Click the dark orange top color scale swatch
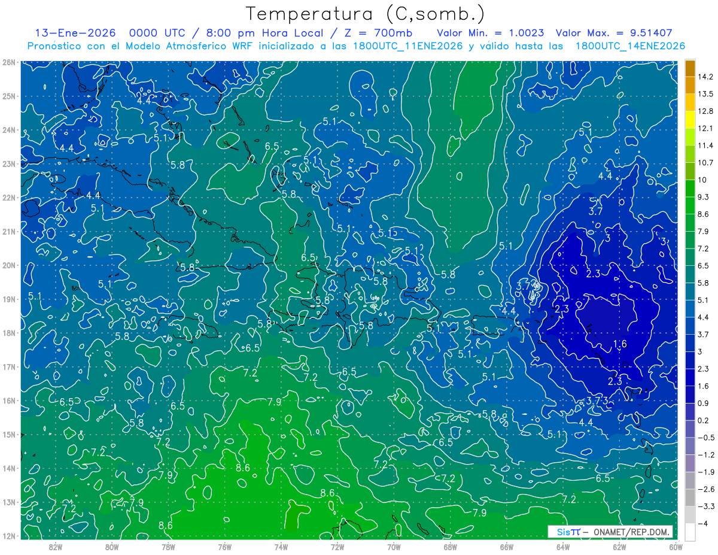Viewport: 718px width, 555px height. click(x=690, y=68)
